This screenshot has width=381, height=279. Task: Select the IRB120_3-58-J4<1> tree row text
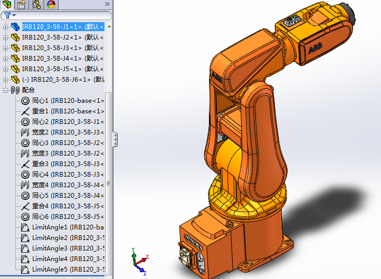point(63,58)
